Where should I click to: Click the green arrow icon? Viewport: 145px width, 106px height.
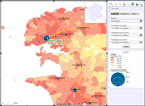click(x=133, y=4)
